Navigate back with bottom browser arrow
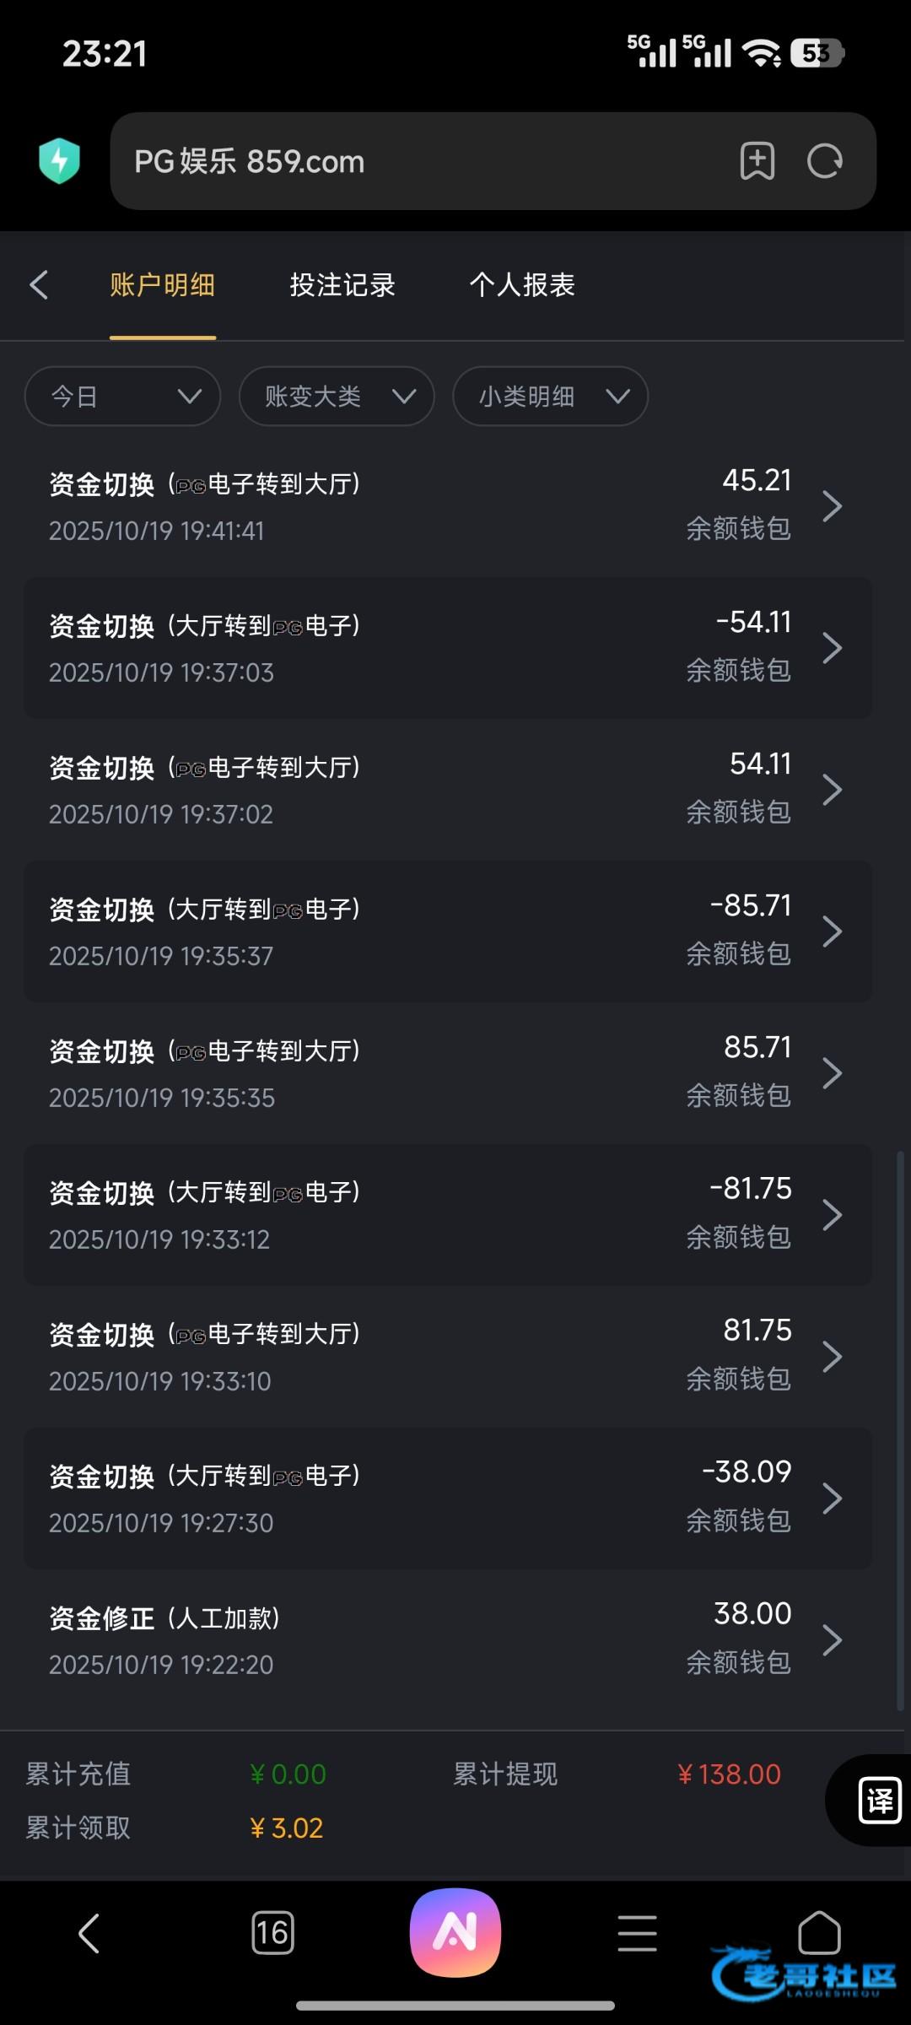This screenshot has width=911, height=2025. 89,1932
